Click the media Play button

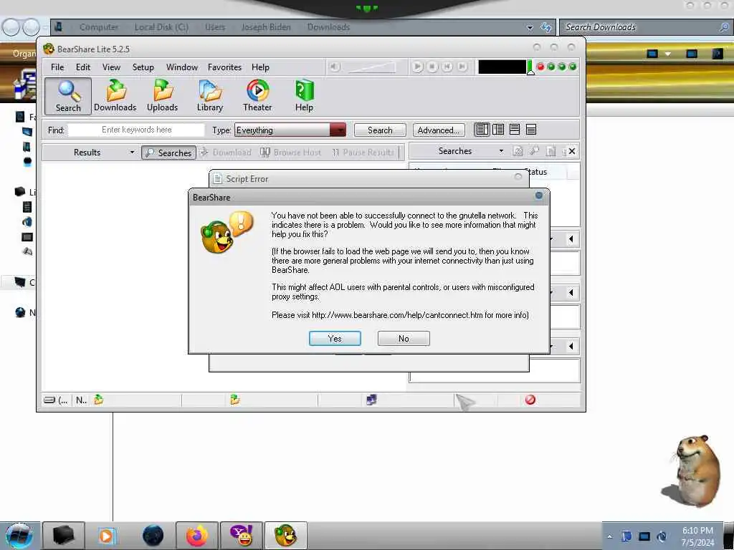pos(417,67)
